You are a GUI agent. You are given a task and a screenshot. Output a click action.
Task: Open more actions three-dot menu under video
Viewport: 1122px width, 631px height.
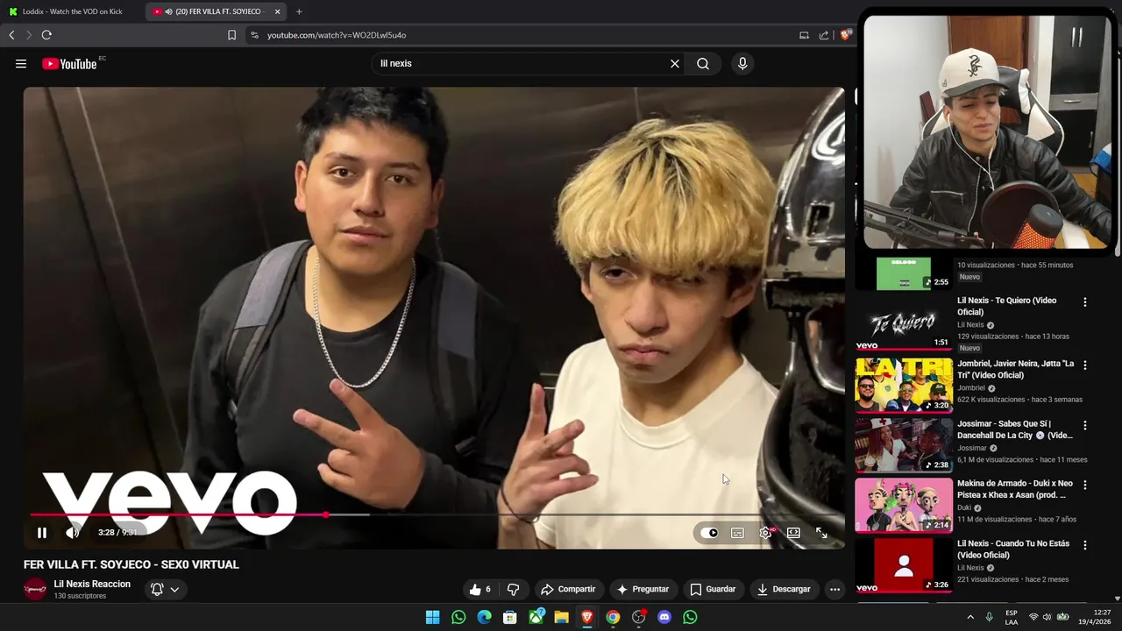(x=834, y=590)
